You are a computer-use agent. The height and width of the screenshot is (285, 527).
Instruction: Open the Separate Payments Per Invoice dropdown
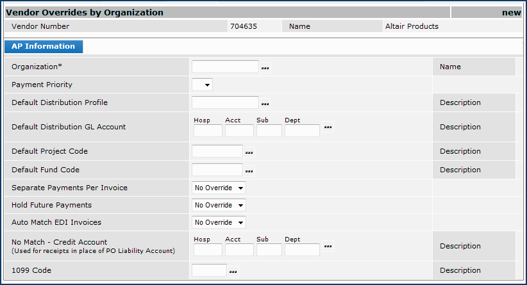tap(219, 188)
